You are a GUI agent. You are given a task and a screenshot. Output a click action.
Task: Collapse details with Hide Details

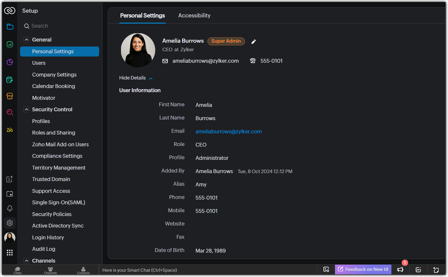136,78
